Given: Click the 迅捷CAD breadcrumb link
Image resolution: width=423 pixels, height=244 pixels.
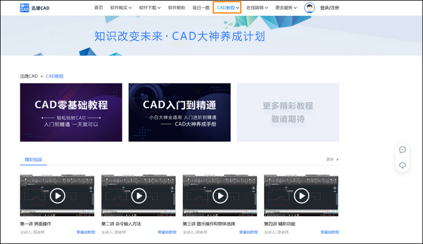Looking at the screenshot, I should (x=29, y=76).
